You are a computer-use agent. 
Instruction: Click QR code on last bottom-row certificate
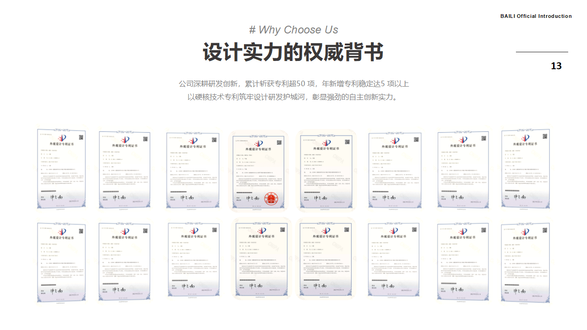coord(544,231)
